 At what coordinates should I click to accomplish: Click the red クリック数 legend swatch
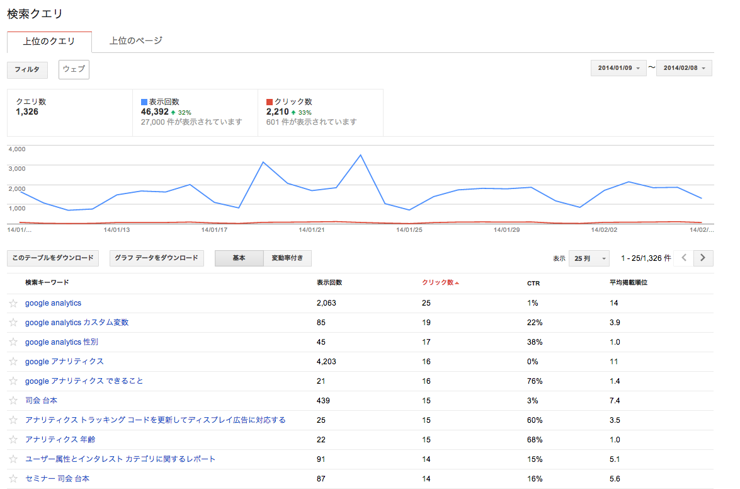tap(270, 102)
